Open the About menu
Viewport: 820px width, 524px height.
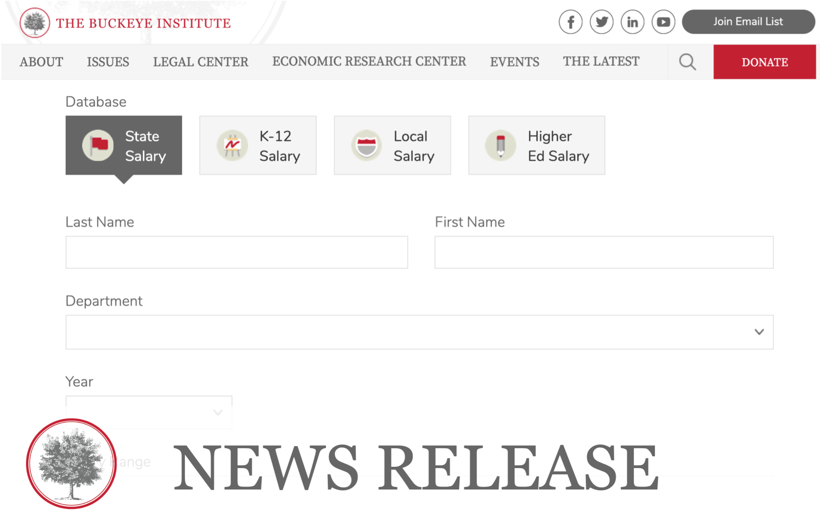pyautogui.click(x=41, y=62)
